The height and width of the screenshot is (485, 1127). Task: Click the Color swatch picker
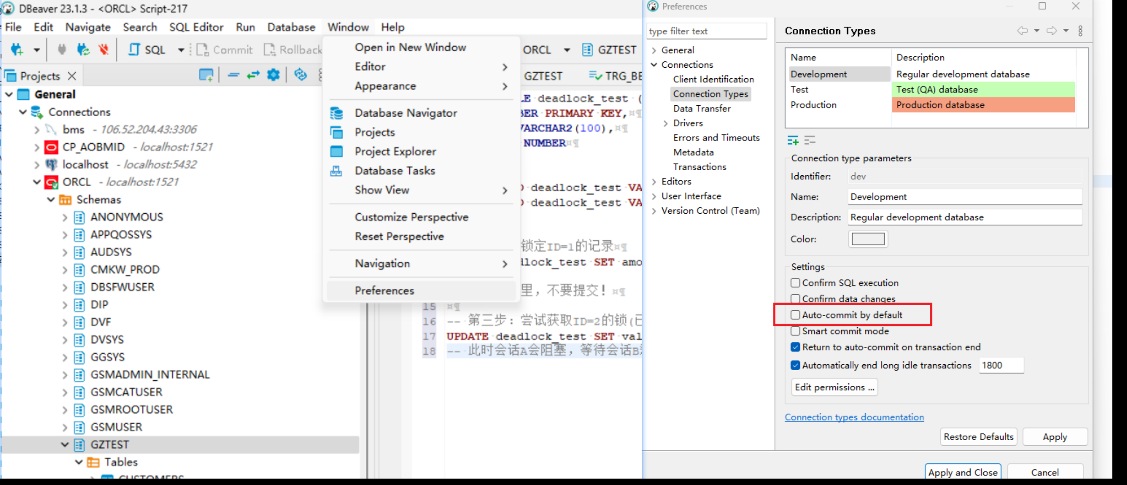pyautogui.click(x=868, y=239)
